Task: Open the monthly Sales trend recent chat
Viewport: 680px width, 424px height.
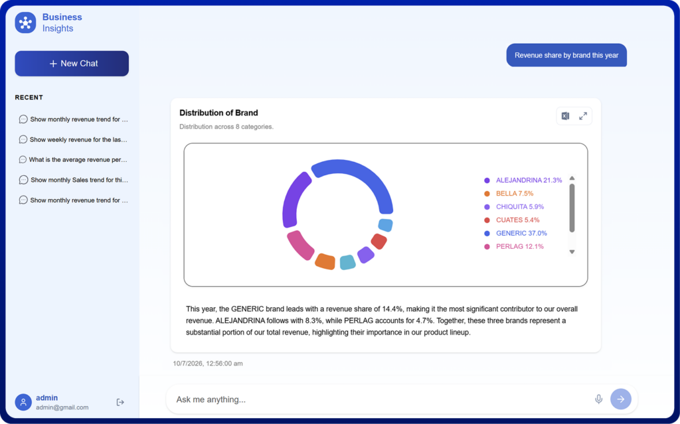Action: tap(73, 180)
